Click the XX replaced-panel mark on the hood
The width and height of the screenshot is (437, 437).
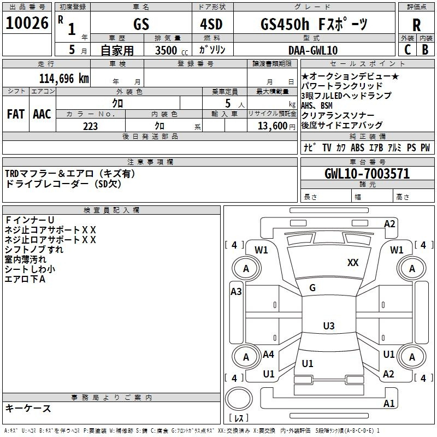[x=353, y=263]
